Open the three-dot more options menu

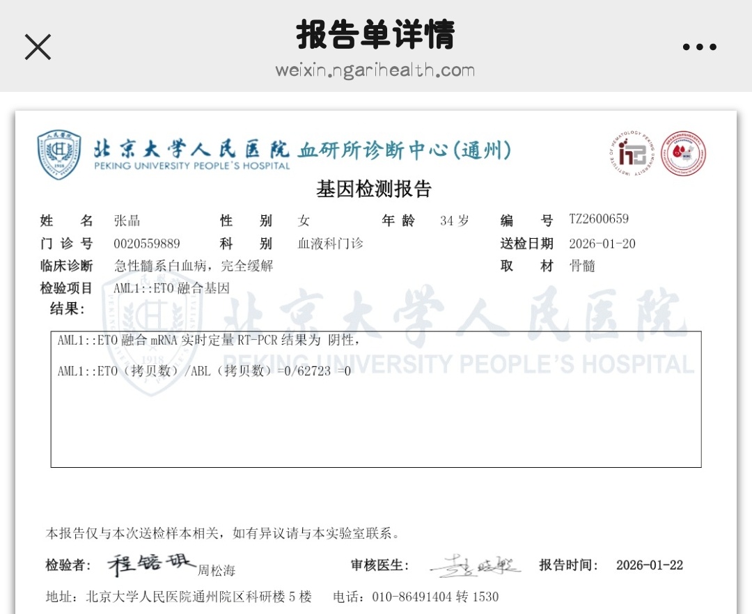(699, 47)
